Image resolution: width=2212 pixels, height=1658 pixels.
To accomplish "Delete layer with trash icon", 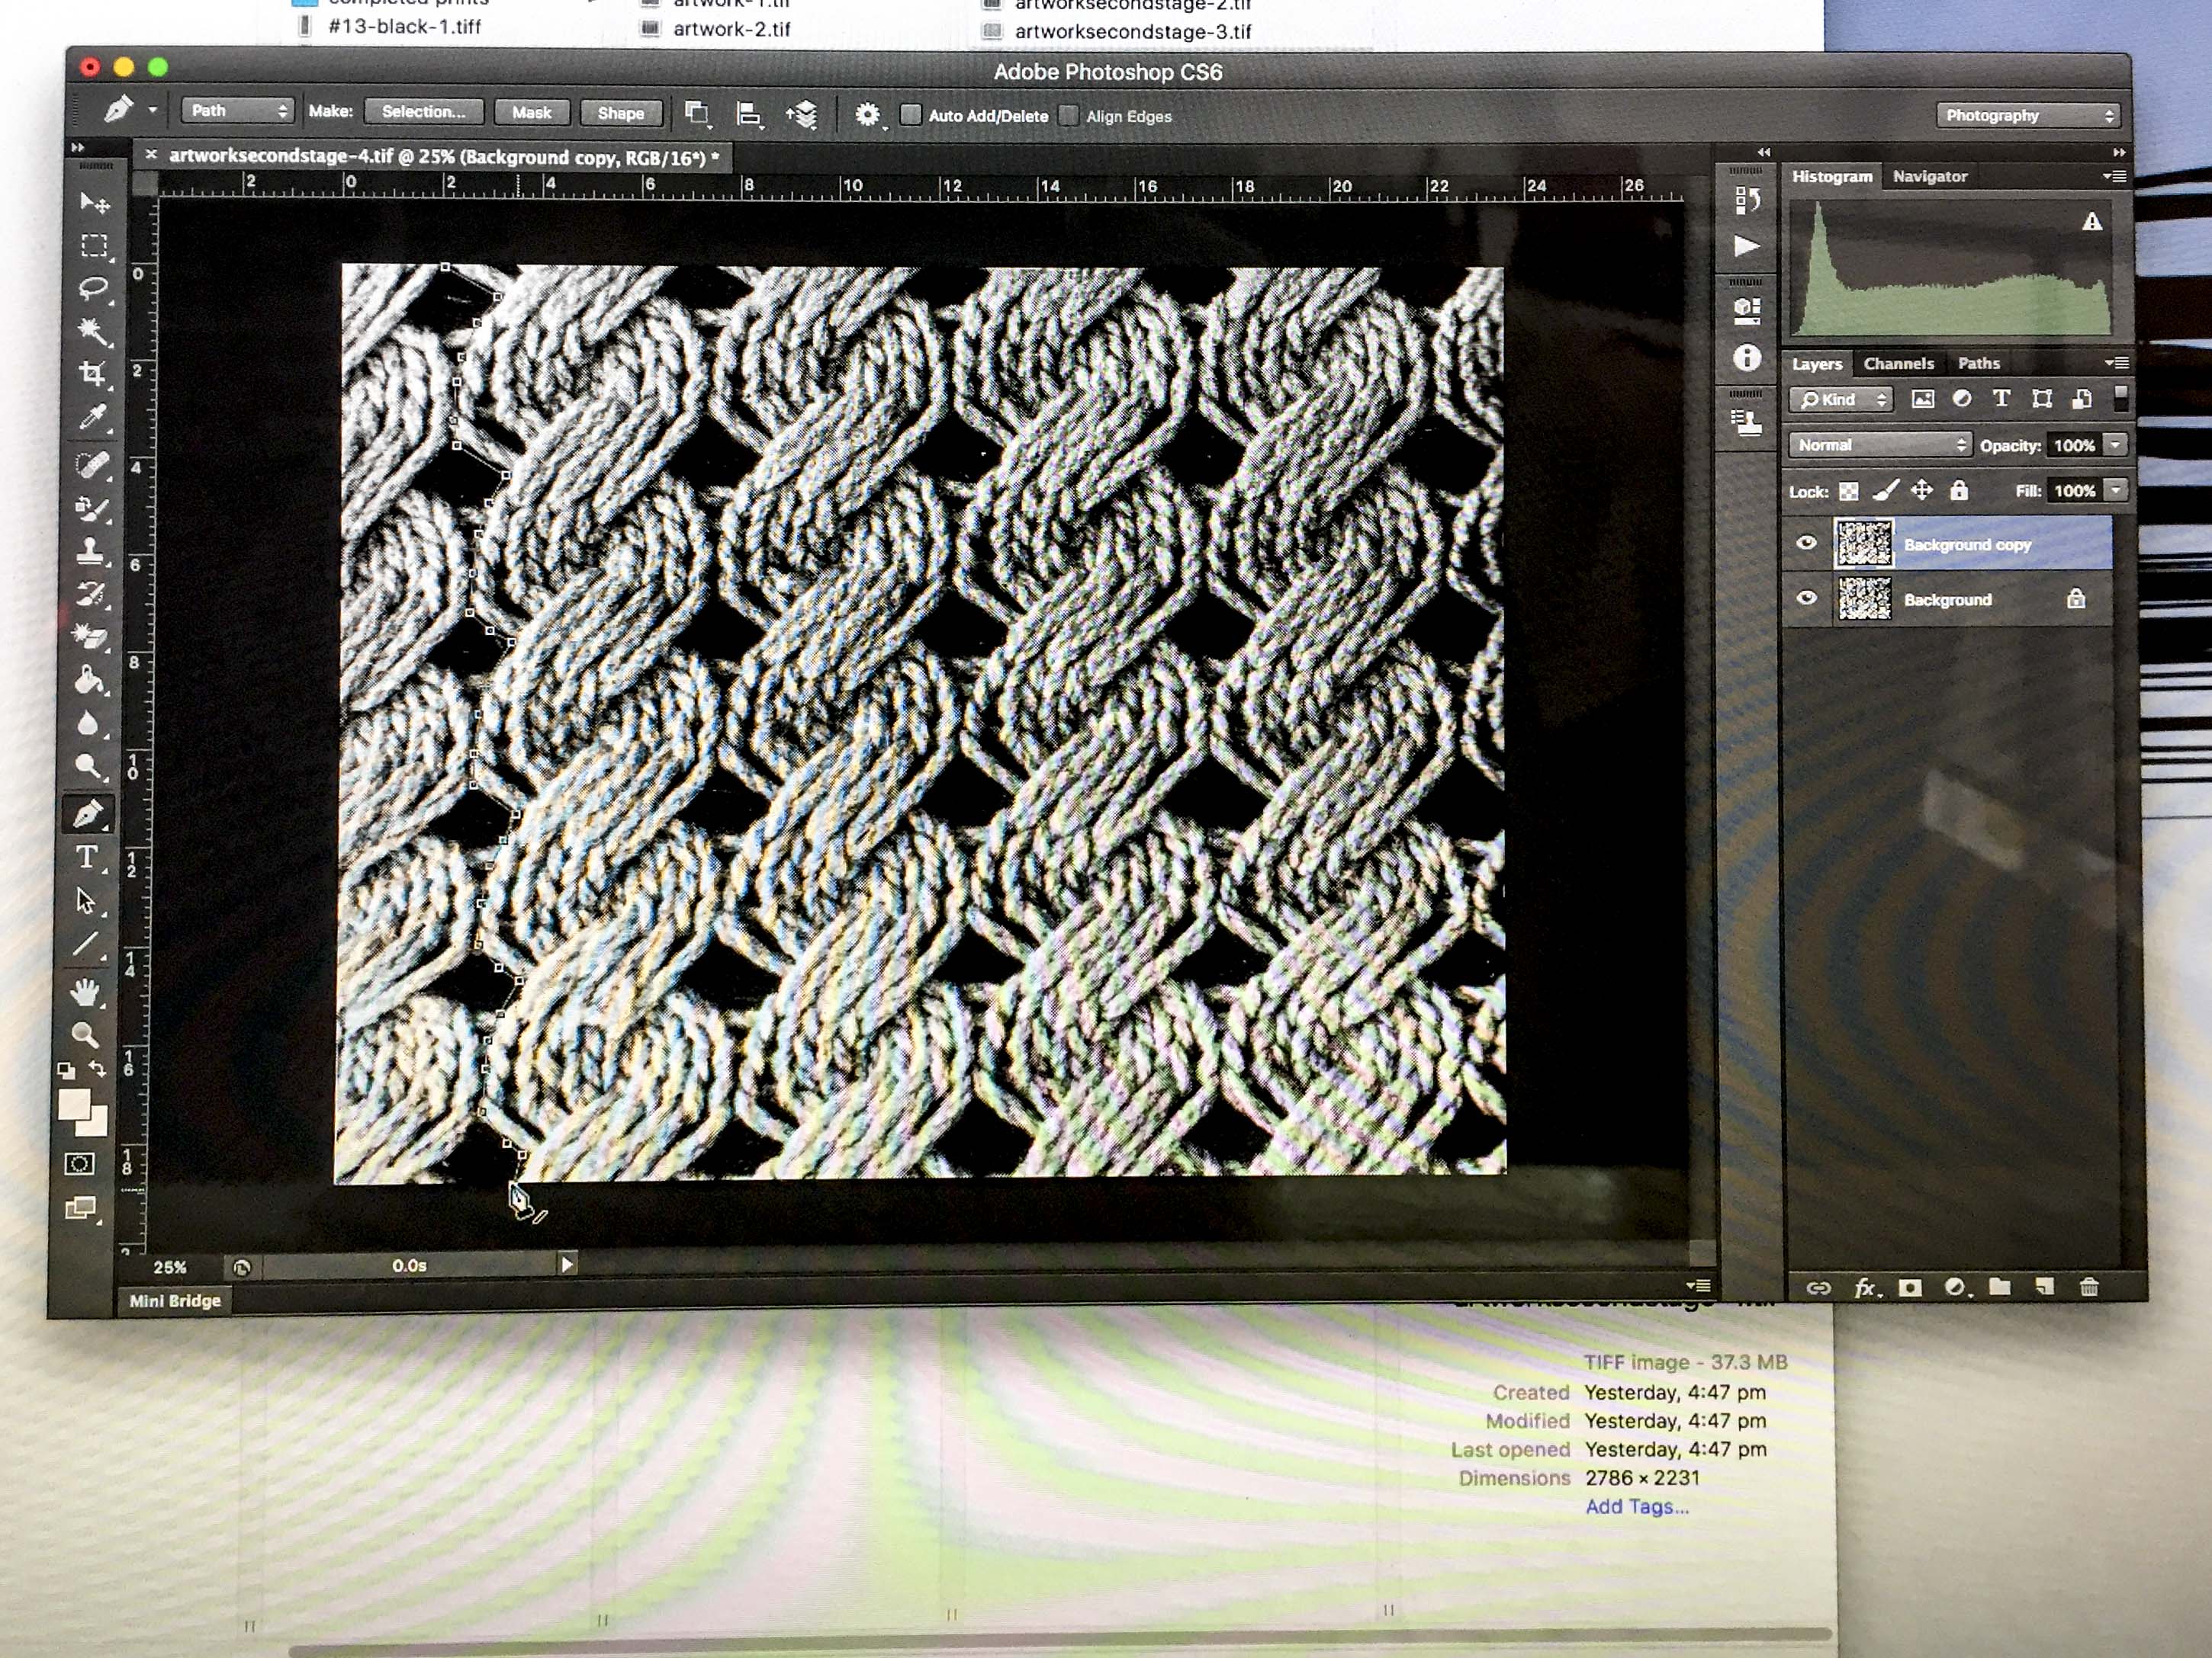I will tap(2089, 1288).
